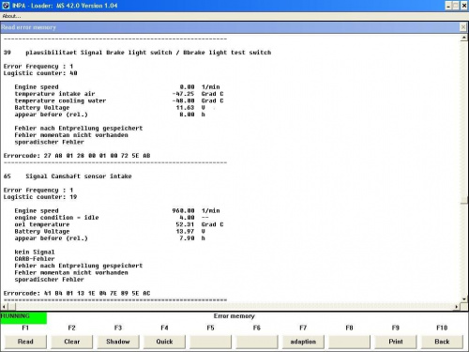Click 'engine condition - idle' row

(x=112, y=218)
